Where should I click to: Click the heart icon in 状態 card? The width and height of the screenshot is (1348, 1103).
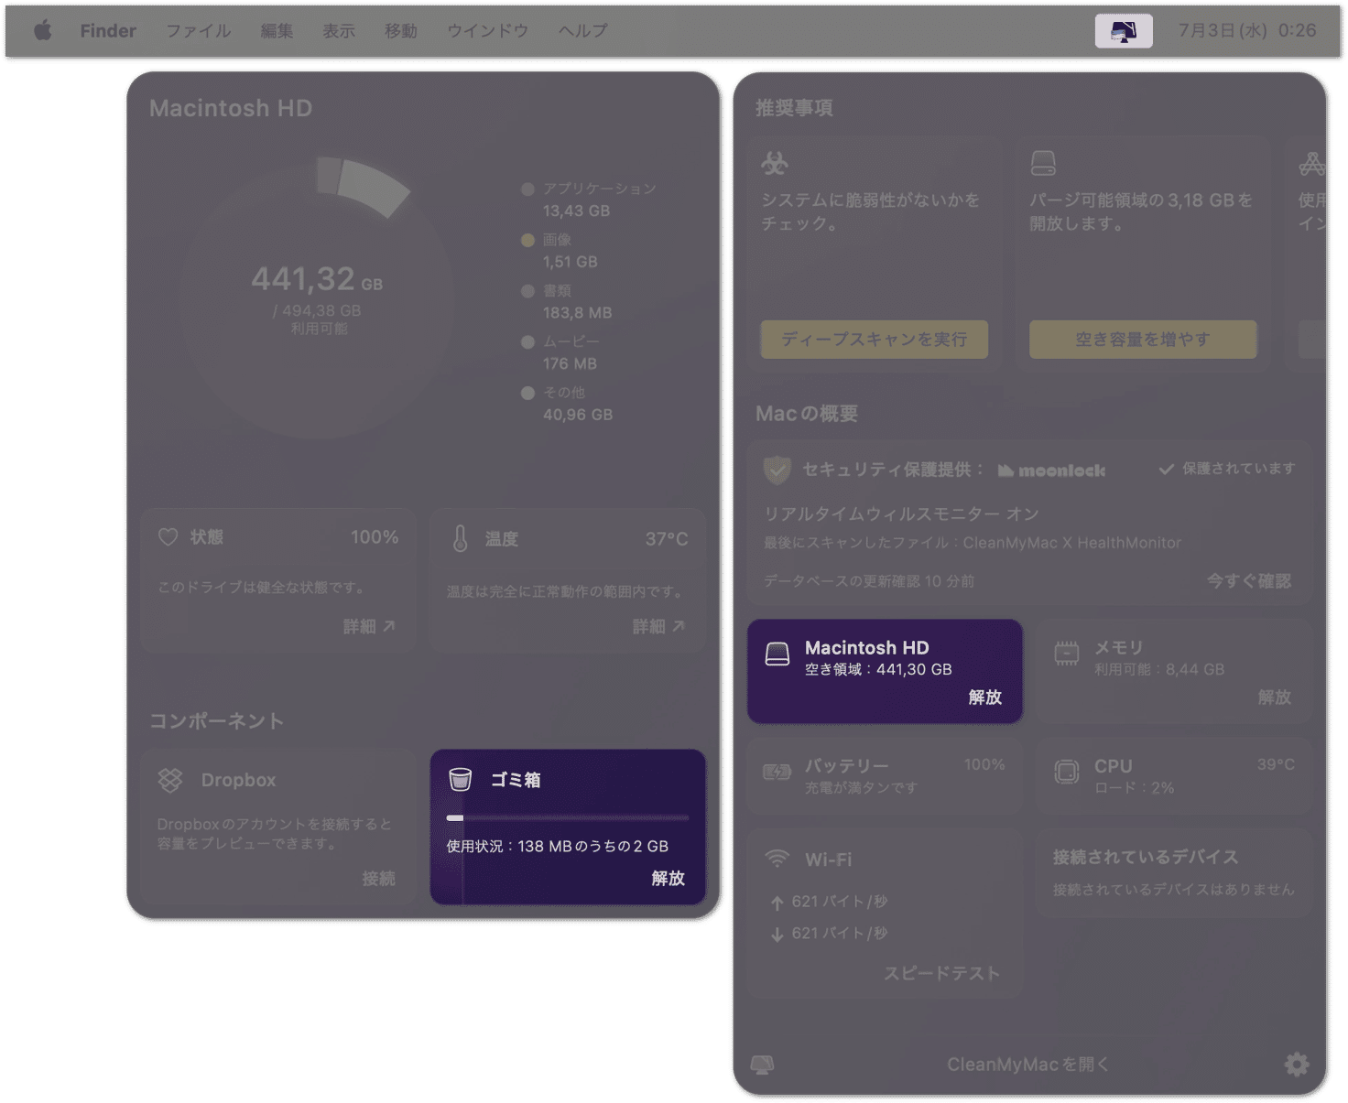(x=168, y=537)
